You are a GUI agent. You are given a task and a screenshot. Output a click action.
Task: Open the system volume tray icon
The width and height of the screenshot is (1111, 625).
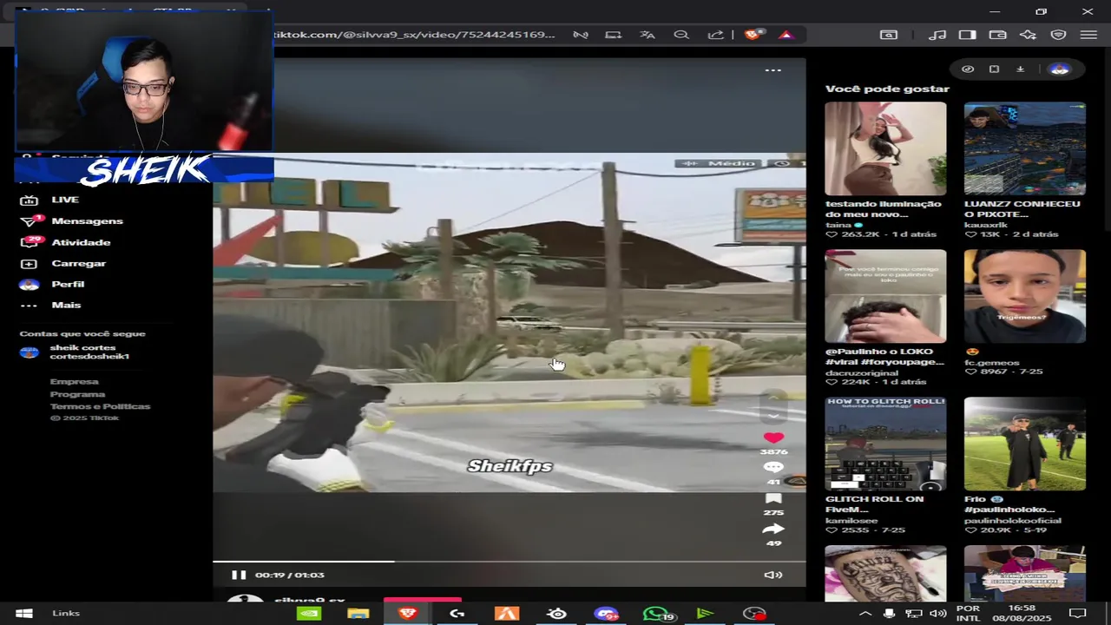(x=937, y=614)
